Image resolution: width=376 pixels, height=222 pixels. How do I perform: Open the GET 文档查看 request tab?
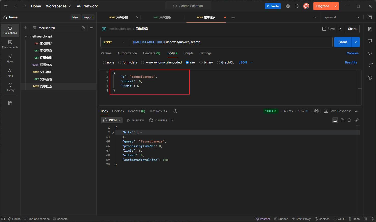pos(163,17)
